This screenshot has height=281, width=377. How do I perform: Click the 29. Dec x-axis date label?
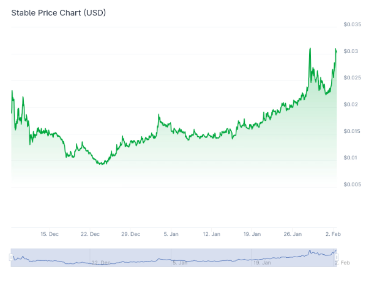click(x=131, y=234)
